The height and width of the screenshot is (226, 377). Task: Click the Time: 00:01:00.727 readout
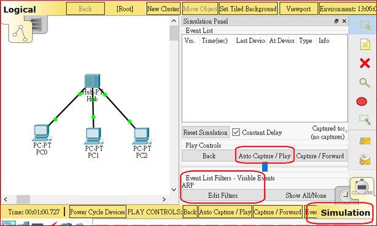point(34,212)
